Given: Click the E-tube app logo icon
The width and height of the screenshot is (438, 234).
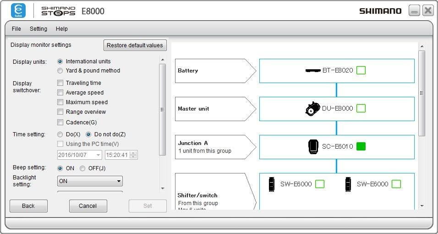Looking at the screenshot, I should tap(18, 11).
